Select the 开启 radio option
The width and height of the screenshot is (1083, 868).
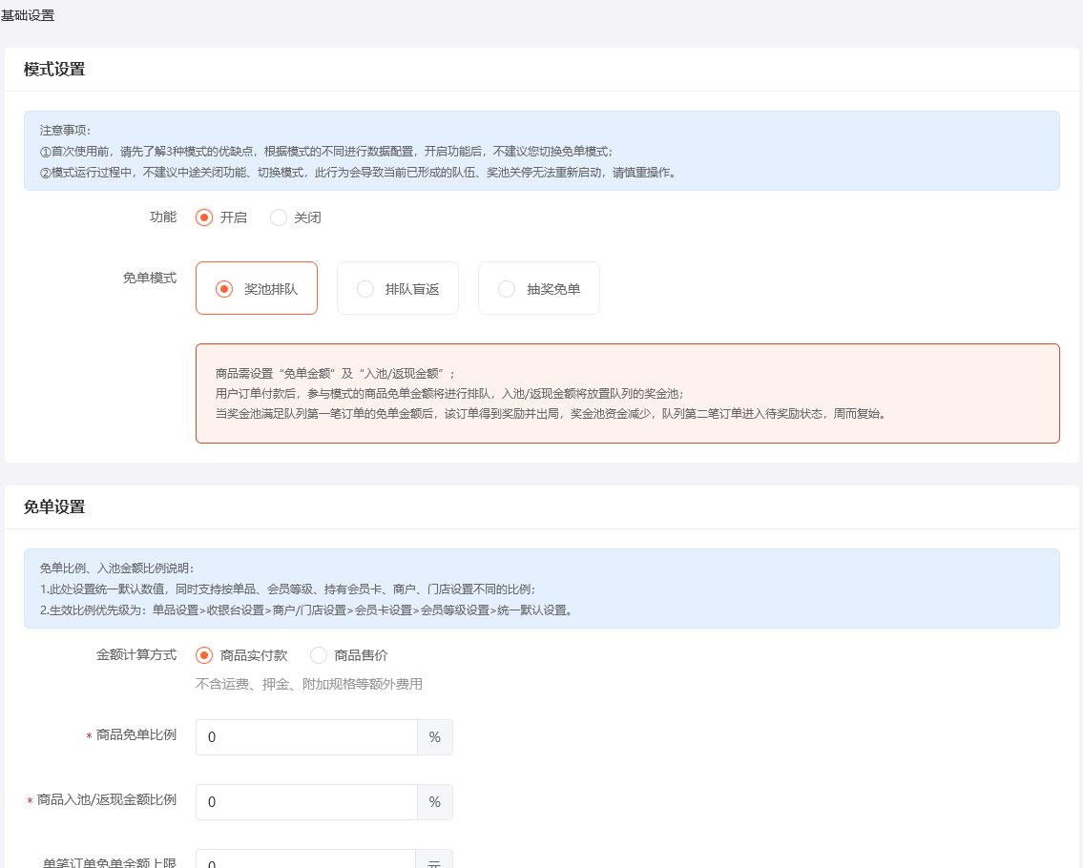[x=221, y=217]
